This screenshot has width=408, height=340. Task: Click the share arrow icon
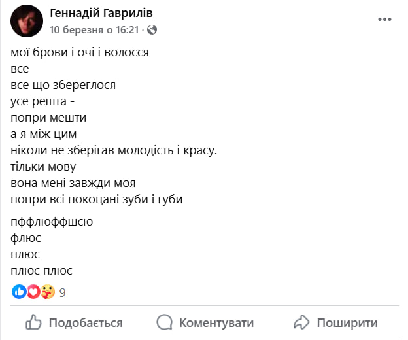coord(301,322)
